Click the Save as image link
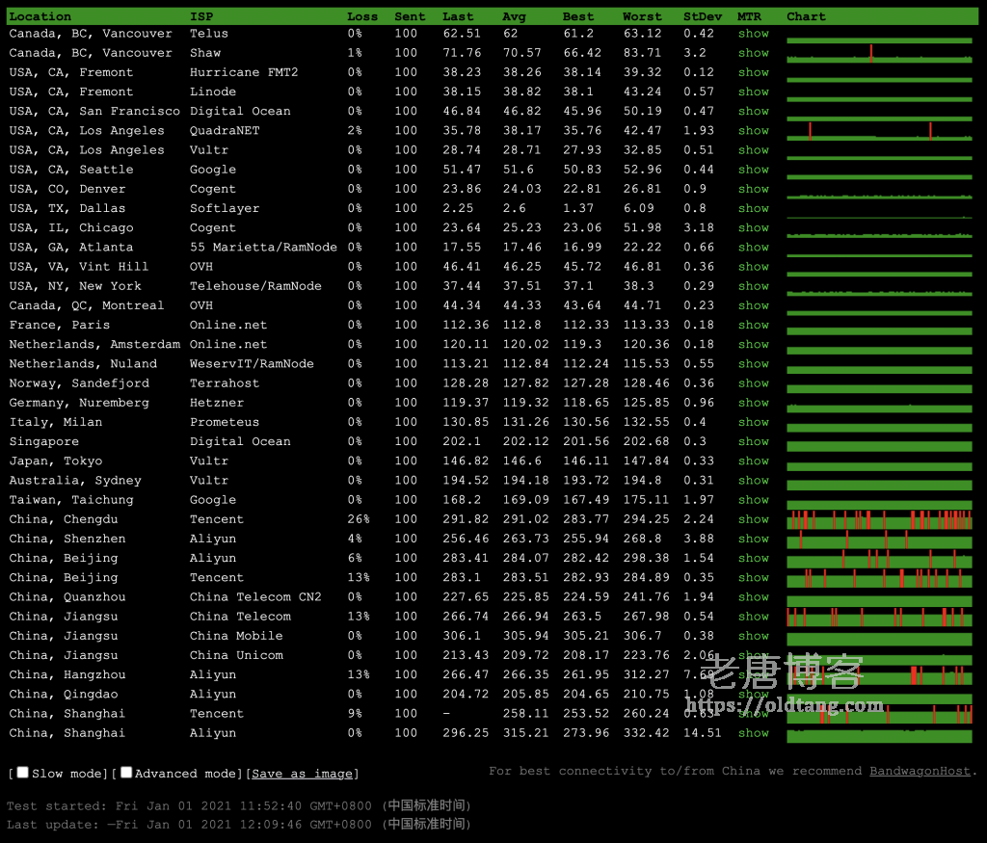The height and width of the screenshot is (843, 987). tap(303, 774)
